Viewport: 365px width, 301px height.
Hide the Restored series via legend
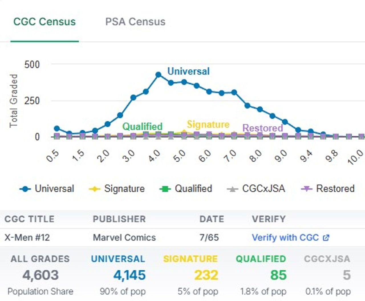(335, 189)
